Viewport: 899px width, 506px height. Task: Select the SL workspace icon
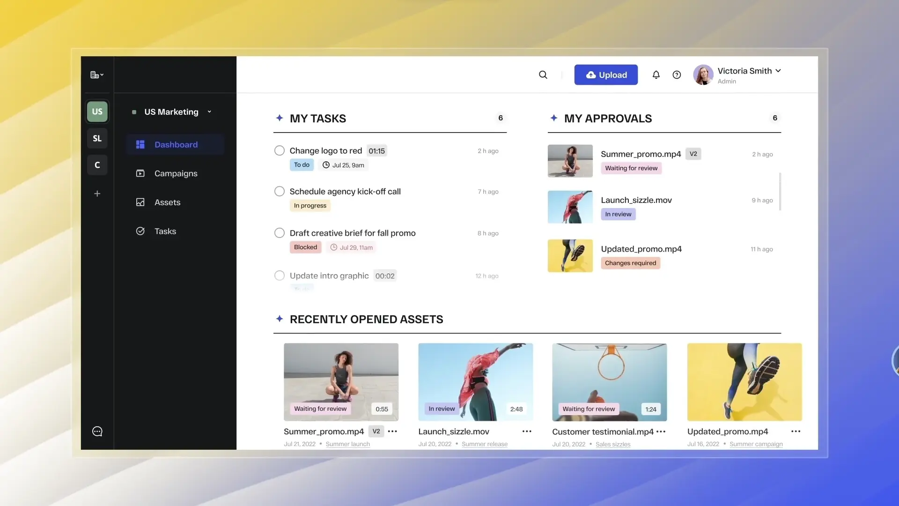97,138
